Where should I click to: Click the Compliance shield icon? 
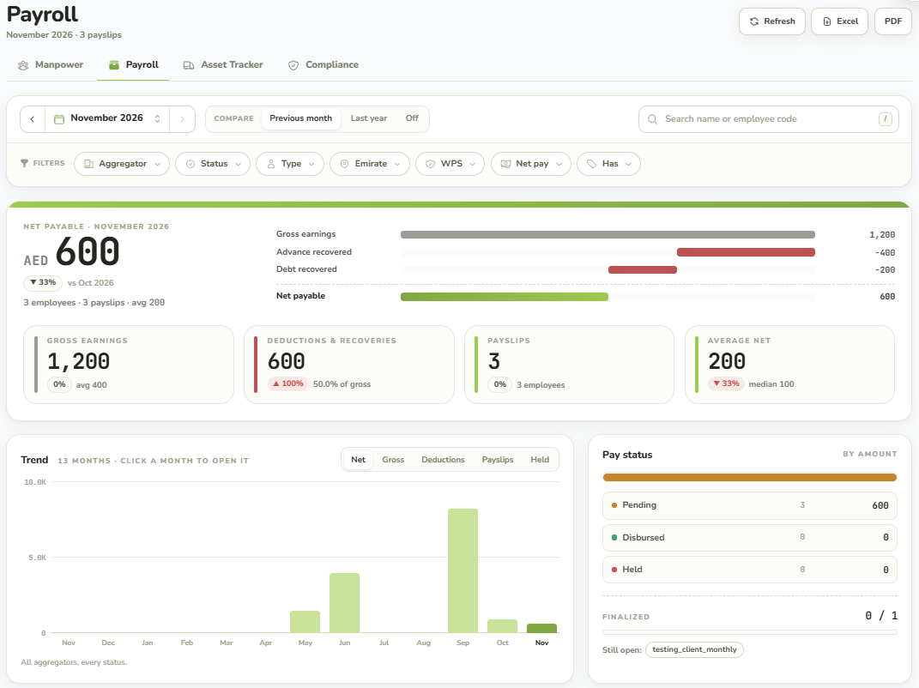coord(293,65)
